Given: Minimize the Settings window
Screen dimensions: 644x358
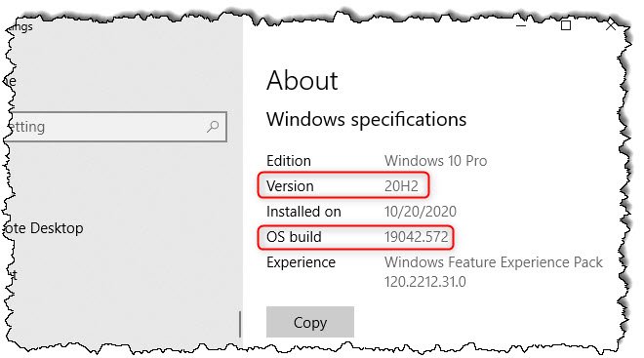Looking at the screenshot, I should point(521,26).
